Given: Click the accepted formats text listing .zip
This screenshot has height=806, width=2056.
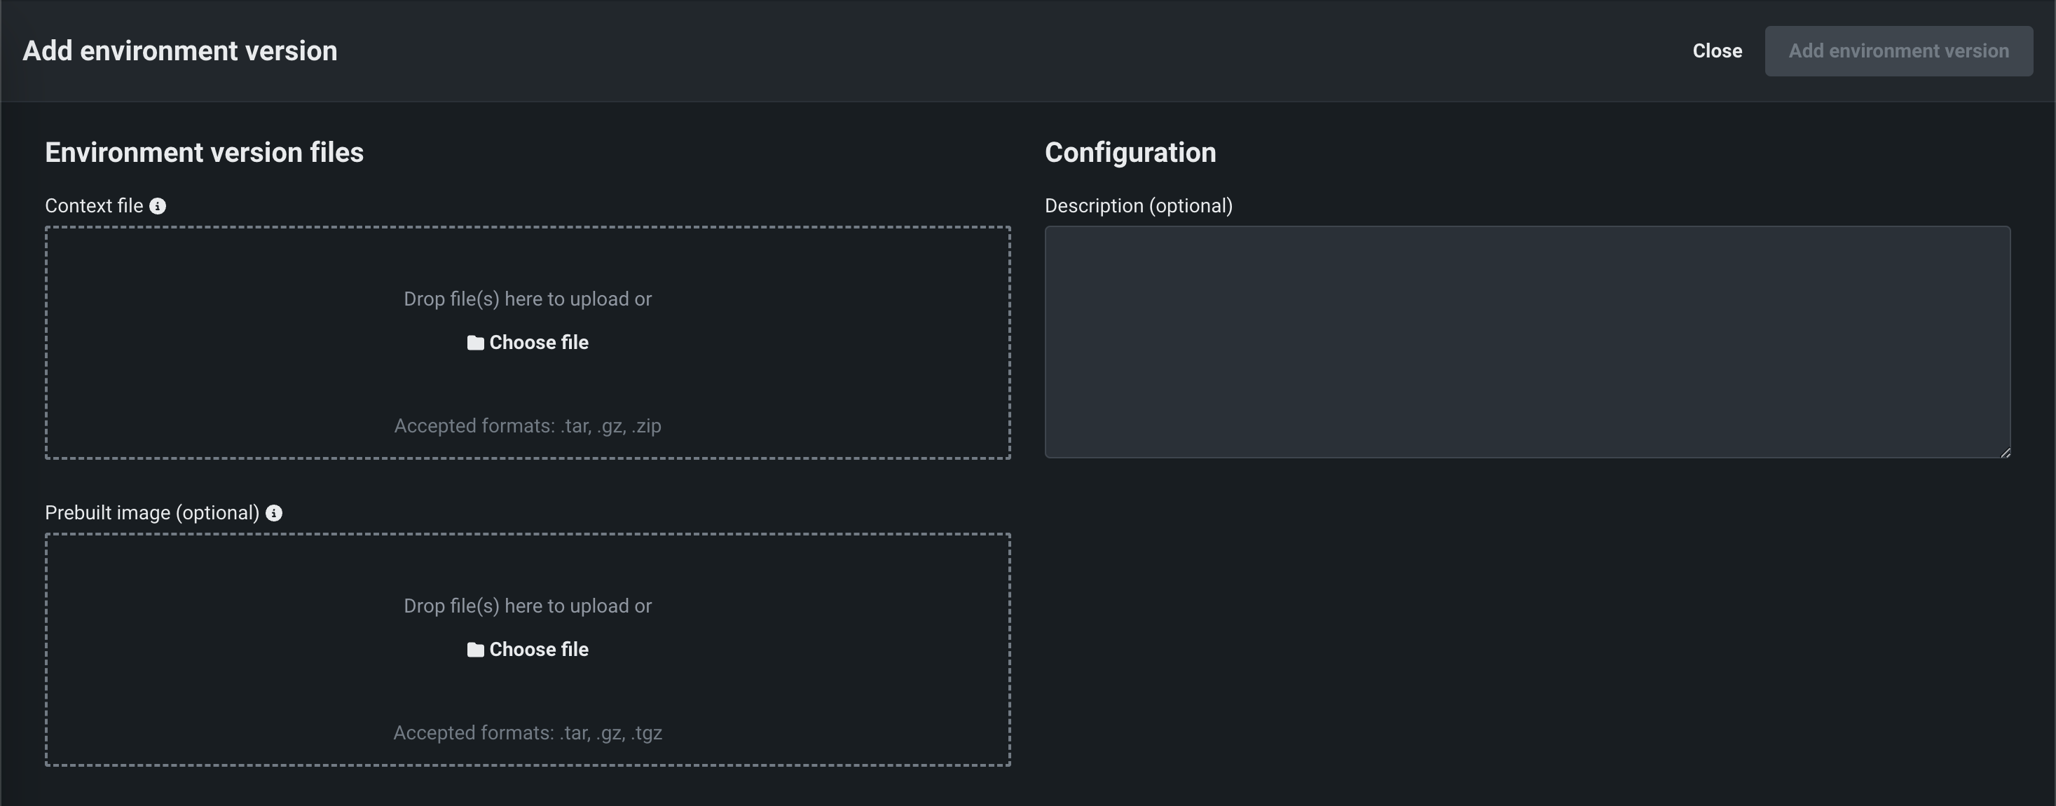Looking at the screenshot, I should [x=528, y=426].
